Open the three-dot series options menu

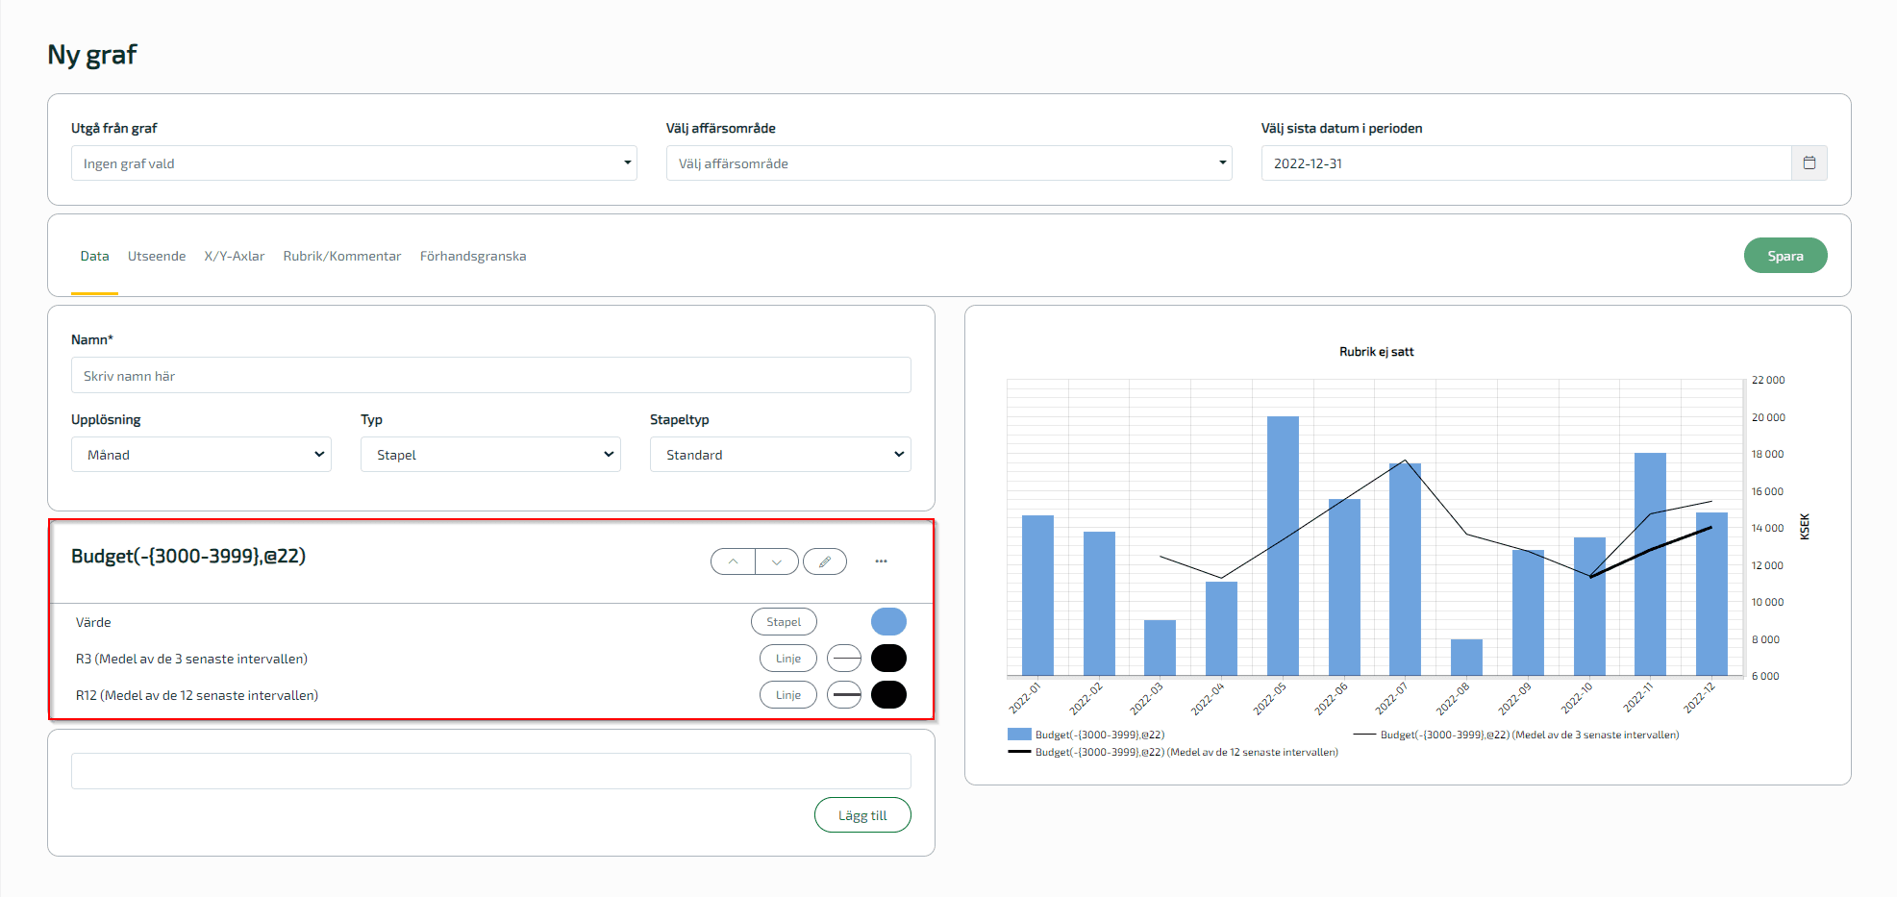[x=881, y=561]
